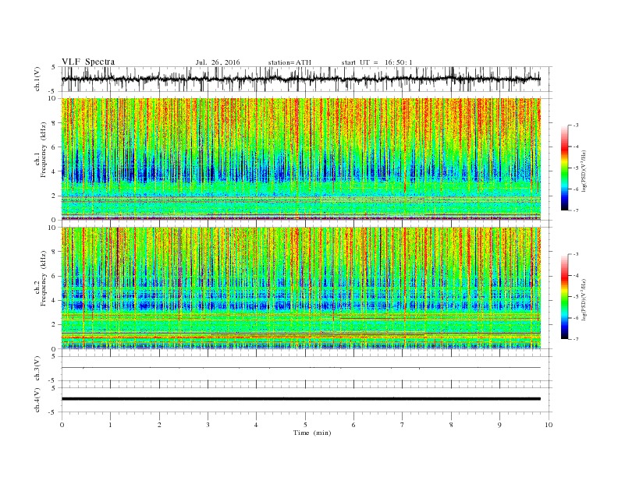This screenshot has height=477, width=618.
Task: Click the flat ch.3 voltage trace line
Action: pos(300,368)
